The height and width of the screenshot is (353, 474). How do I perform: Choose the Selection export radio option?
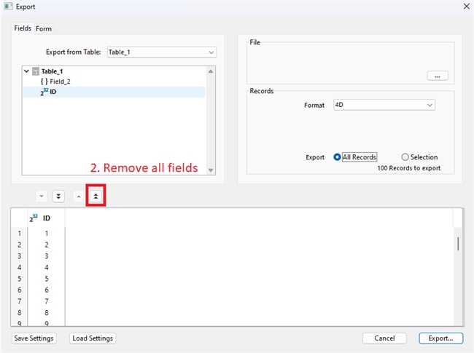click(x=405, y=157)
